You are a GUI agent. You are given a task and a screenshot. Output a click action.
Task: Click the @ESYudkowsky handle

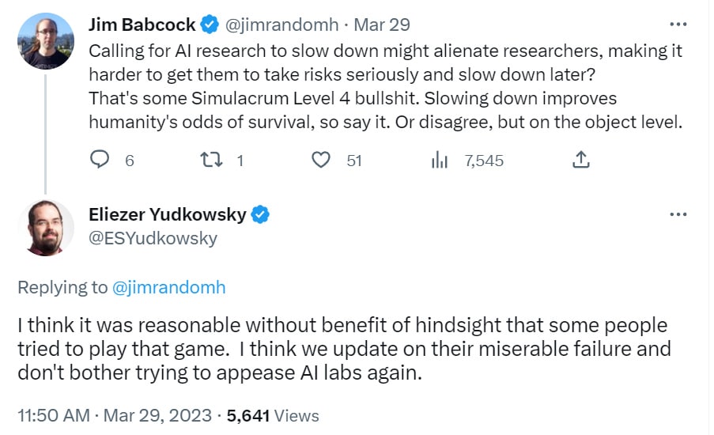coord(153,238)
